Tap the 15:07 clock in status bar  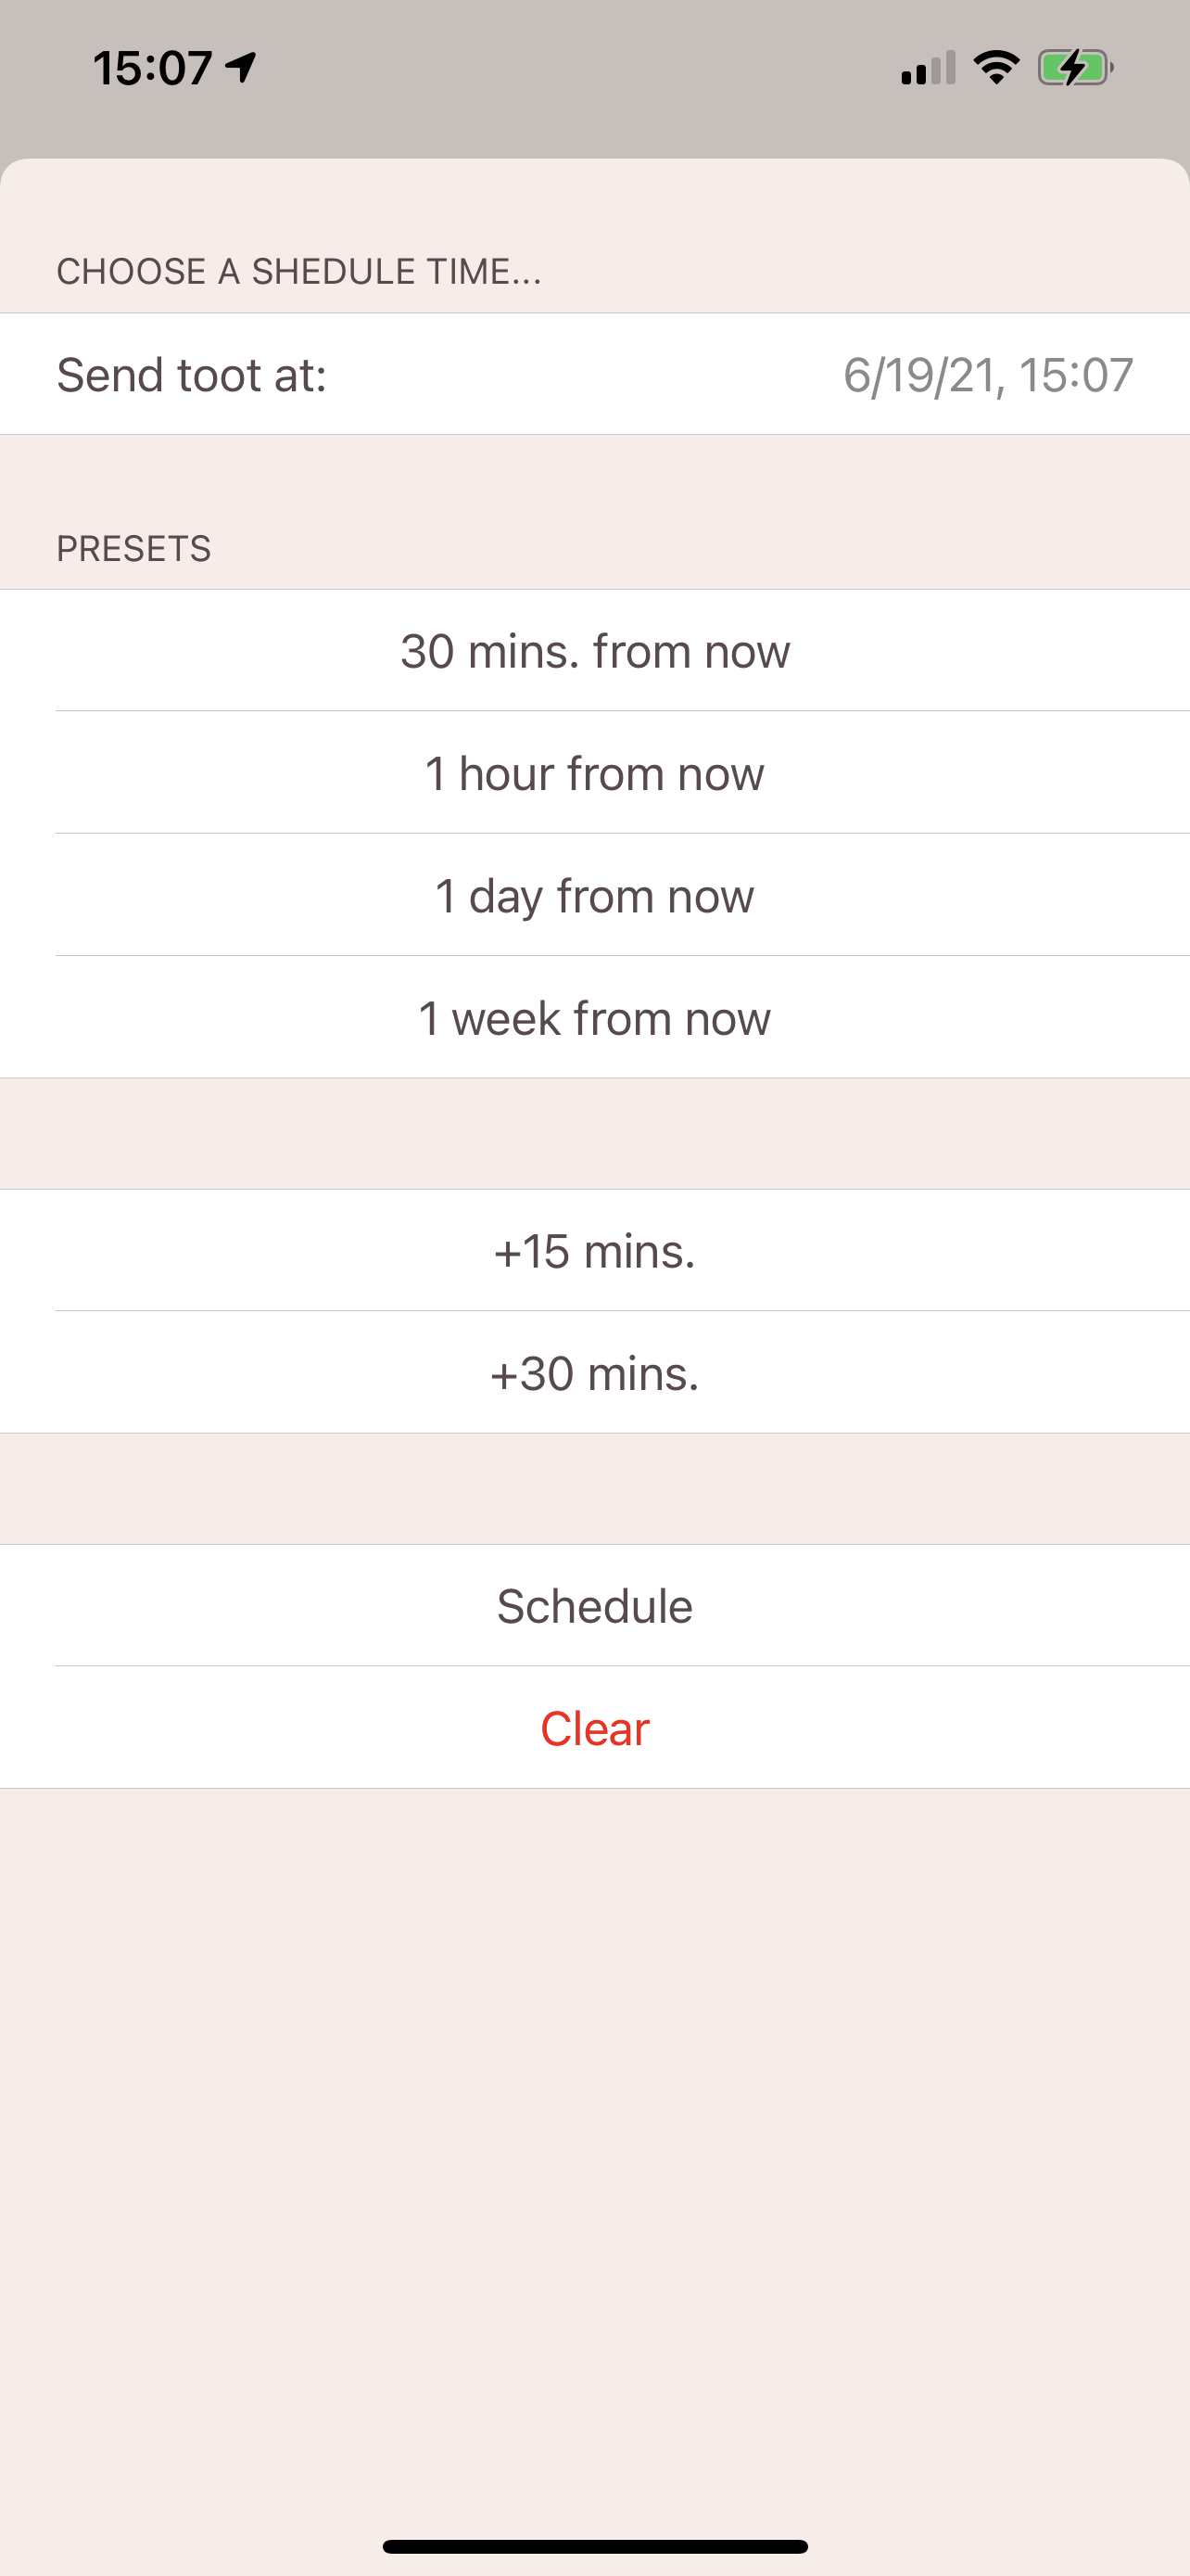pyautogui.click(x=152, y=68)
